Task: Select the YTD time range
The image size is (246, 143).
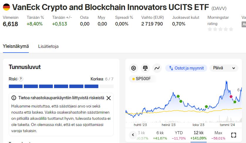Action: pyautogui.click(x=179, y=135)
